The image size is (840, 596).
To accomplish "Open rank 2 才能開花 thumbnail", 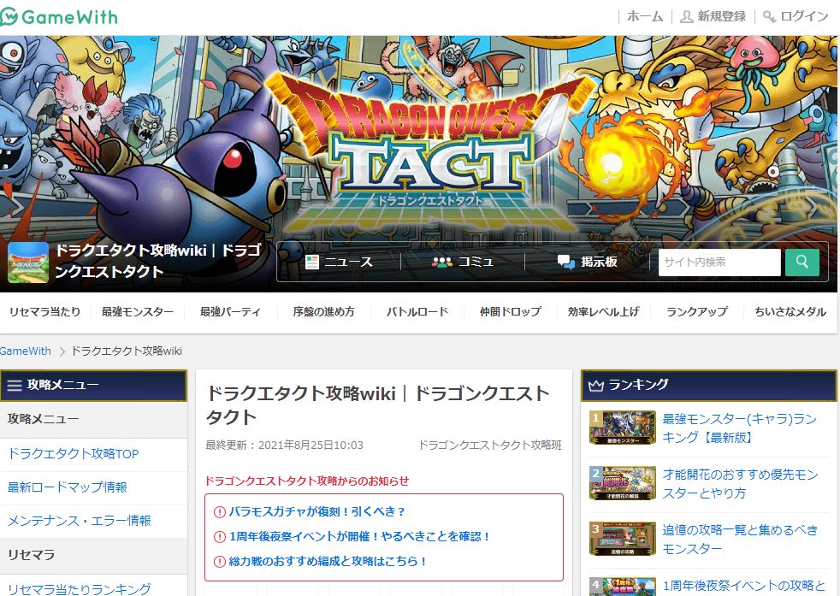I will tap(623, 483).
